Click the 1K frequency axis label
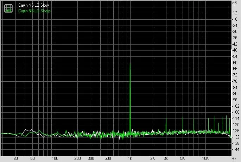Viewport: 241px width, 162px height. 130,158
